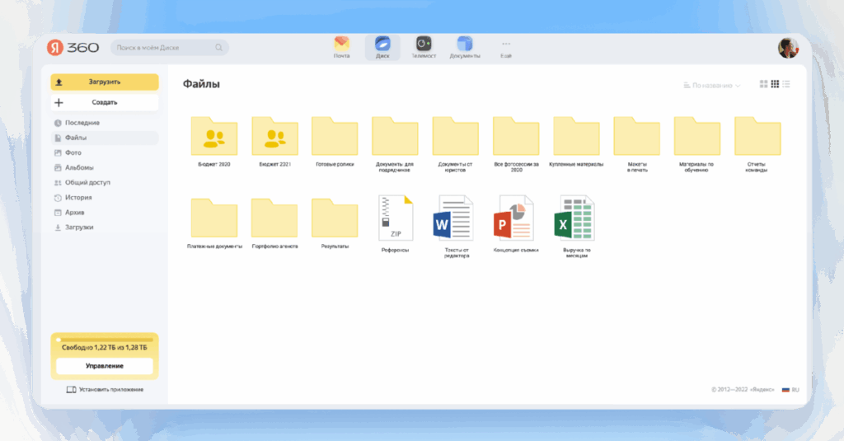Expand the Ещё more services menu
Screen dimensions: 844x441
tap(506, 46)
